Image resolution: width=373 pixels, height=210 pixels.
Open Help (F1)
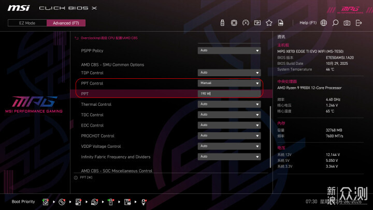coord(308,23)
